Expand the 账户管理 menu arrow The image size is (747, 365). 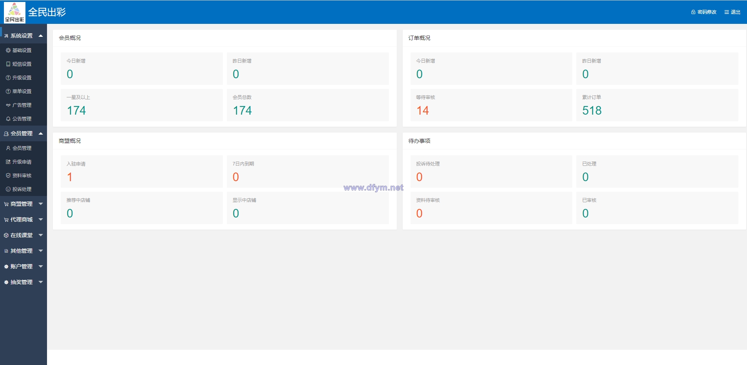pos(41,266)
